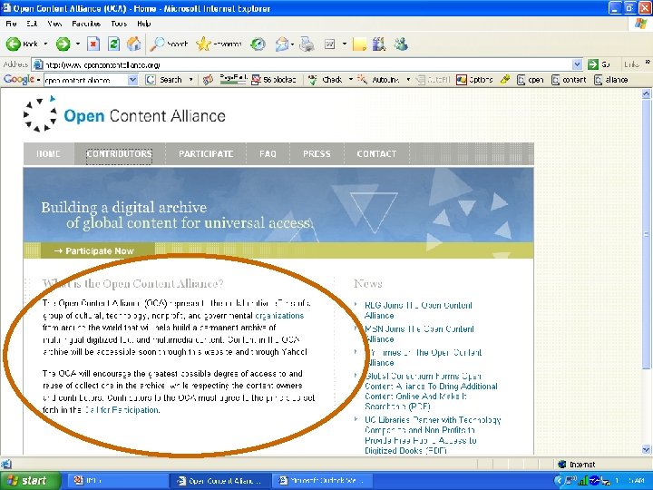Click the Google toolbar News paintbrush icon

pos(208,80)
